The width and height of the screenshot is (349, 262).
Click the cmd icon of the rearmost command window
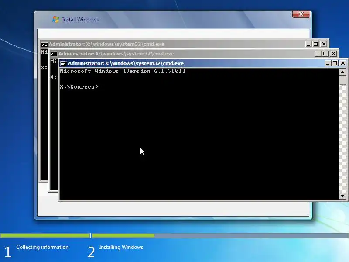(44, 45)
